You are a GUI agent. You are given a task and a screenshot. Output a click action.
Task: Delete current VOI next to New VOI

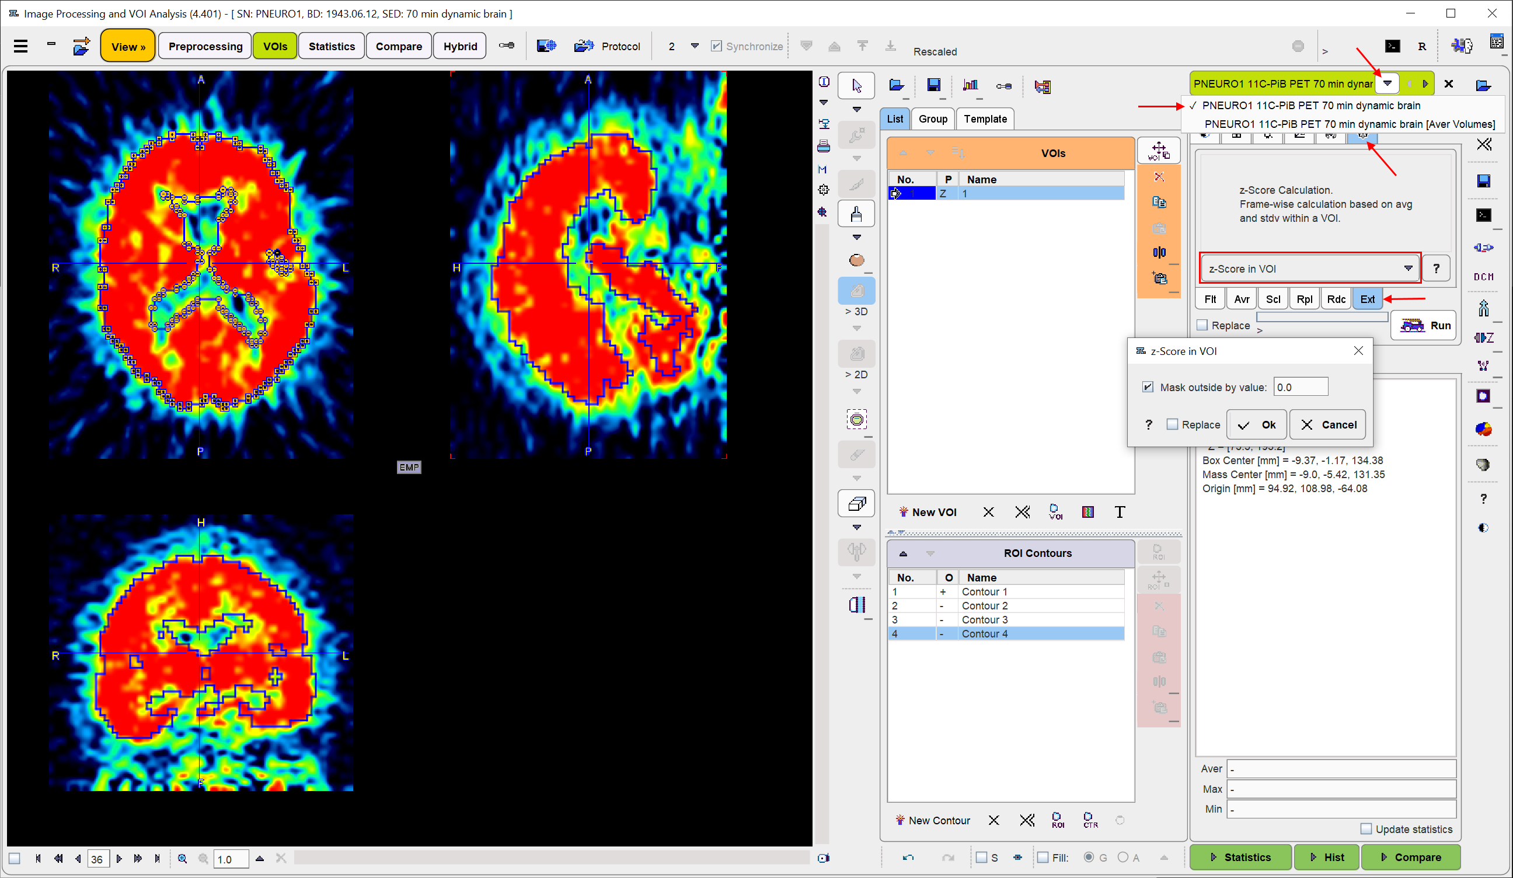coord(988,513)
